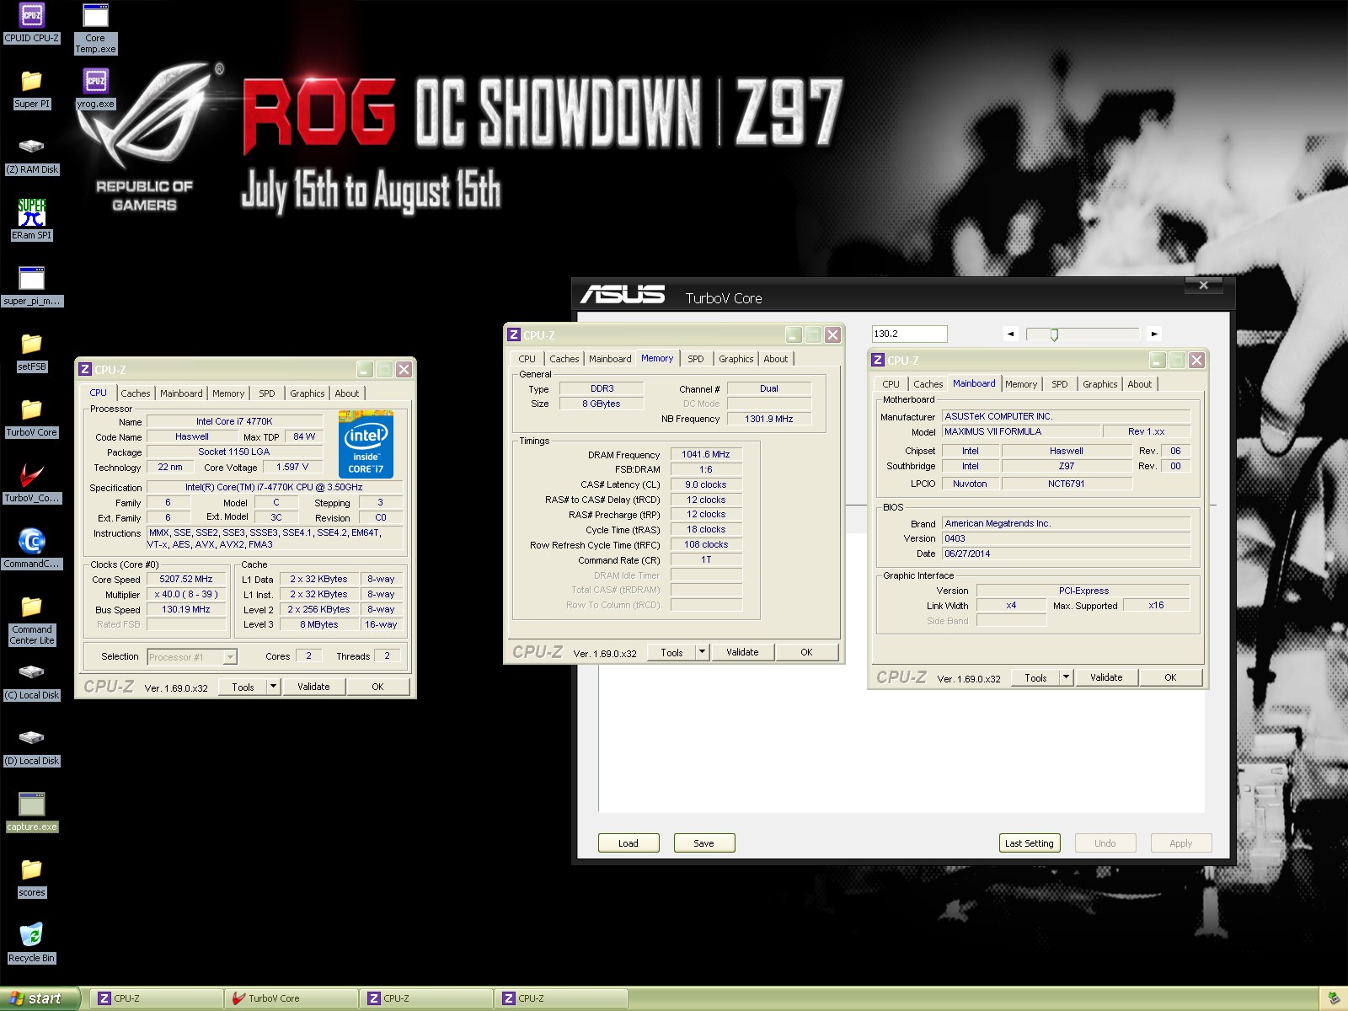Image resolution: width=1348 pixels, height=1011 pixels.
Task: Open About tab in the CPU tab window
Action: pos(347,393)
